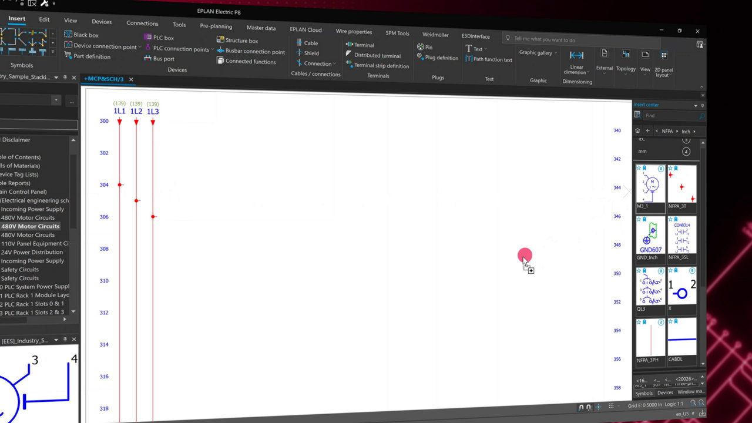Open the Connections ribbon tab
This screenshot has width=752, height=423.
pyautogui.click(x=142, y=23)
